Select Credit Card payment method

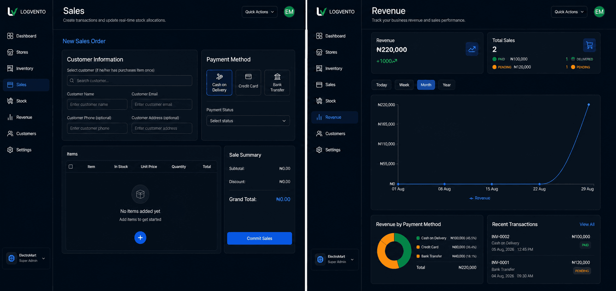click(248, 83)
